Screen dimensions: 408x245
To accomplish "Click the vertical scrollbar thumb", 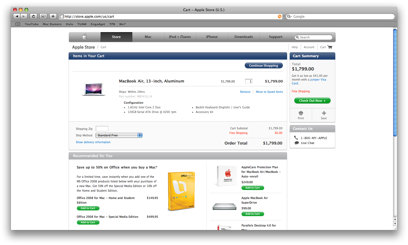I will [395, 82].
